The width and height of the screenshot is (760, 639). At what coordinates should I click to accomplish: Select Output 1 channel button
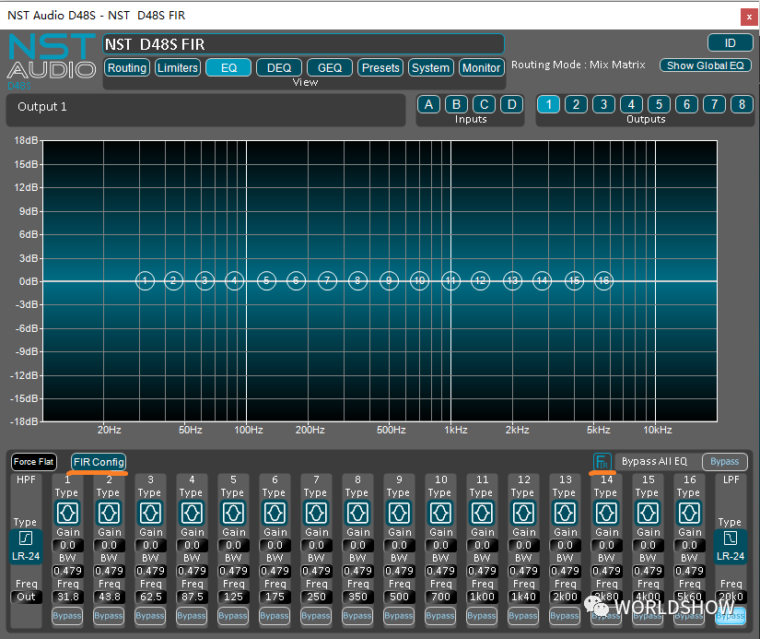pos(548,104)
